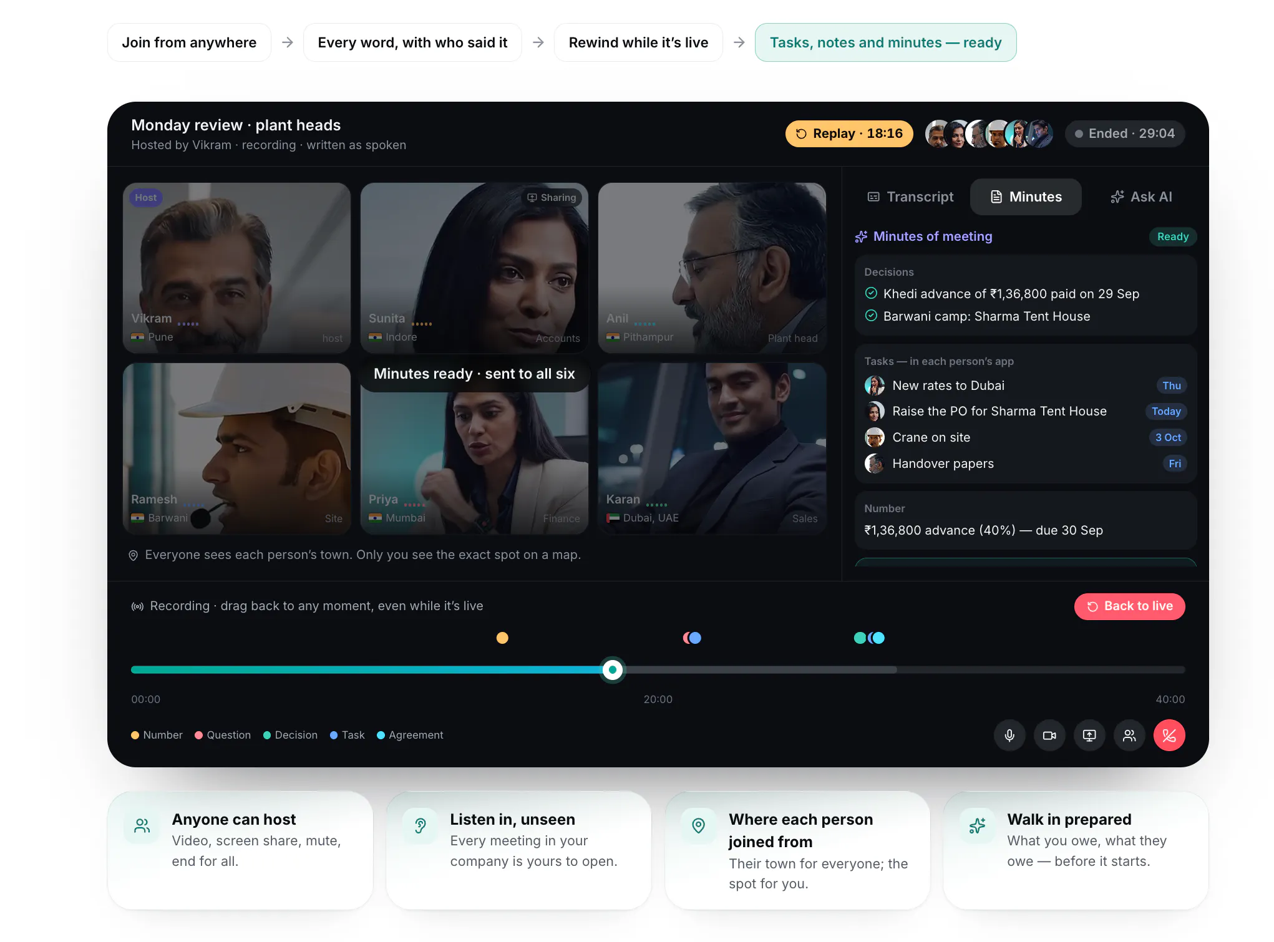
Task: Click the Agreement legend entry
Action: click(410, 736)
